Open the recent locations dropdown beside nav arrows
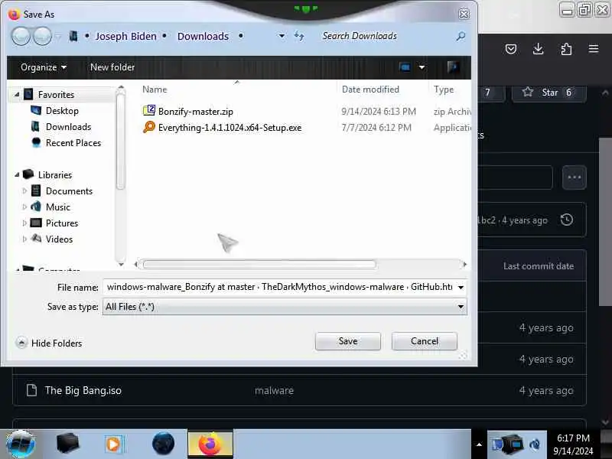This screenshot has width=612, height=459. pos(58,36)
